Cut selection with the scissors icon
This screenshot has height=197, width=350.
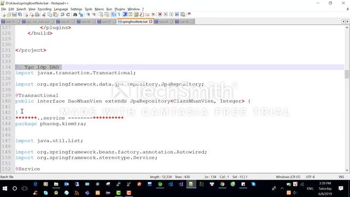click(44, 15)
